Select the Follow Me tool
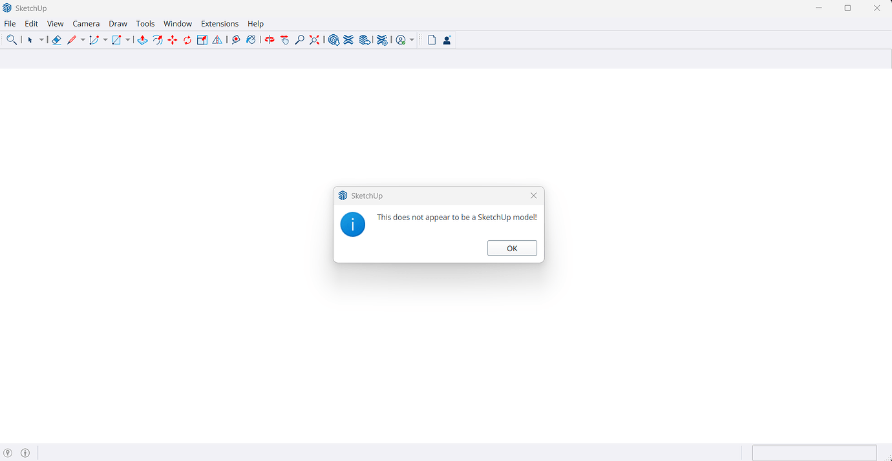Image resolution: width=892 pixels, height=461 pixels. tap(157, 39)
